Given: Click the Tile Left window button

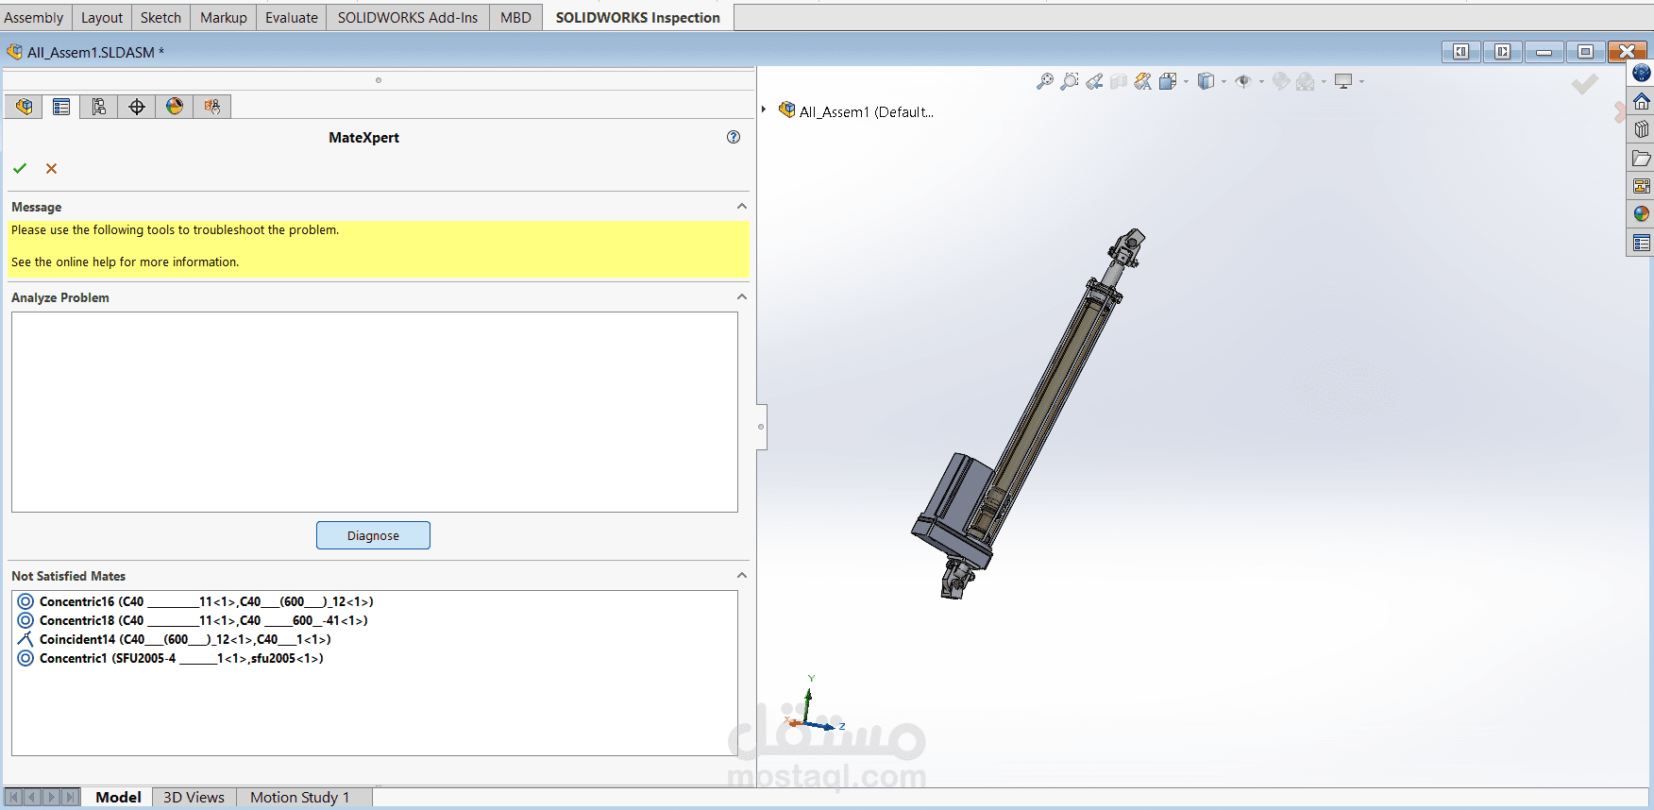Looking at the screenshot, I should 1460,52.
